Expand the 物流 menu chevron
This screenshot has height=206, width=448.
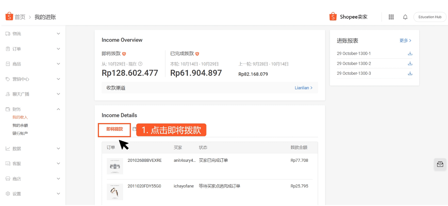(x=58, y=34)
